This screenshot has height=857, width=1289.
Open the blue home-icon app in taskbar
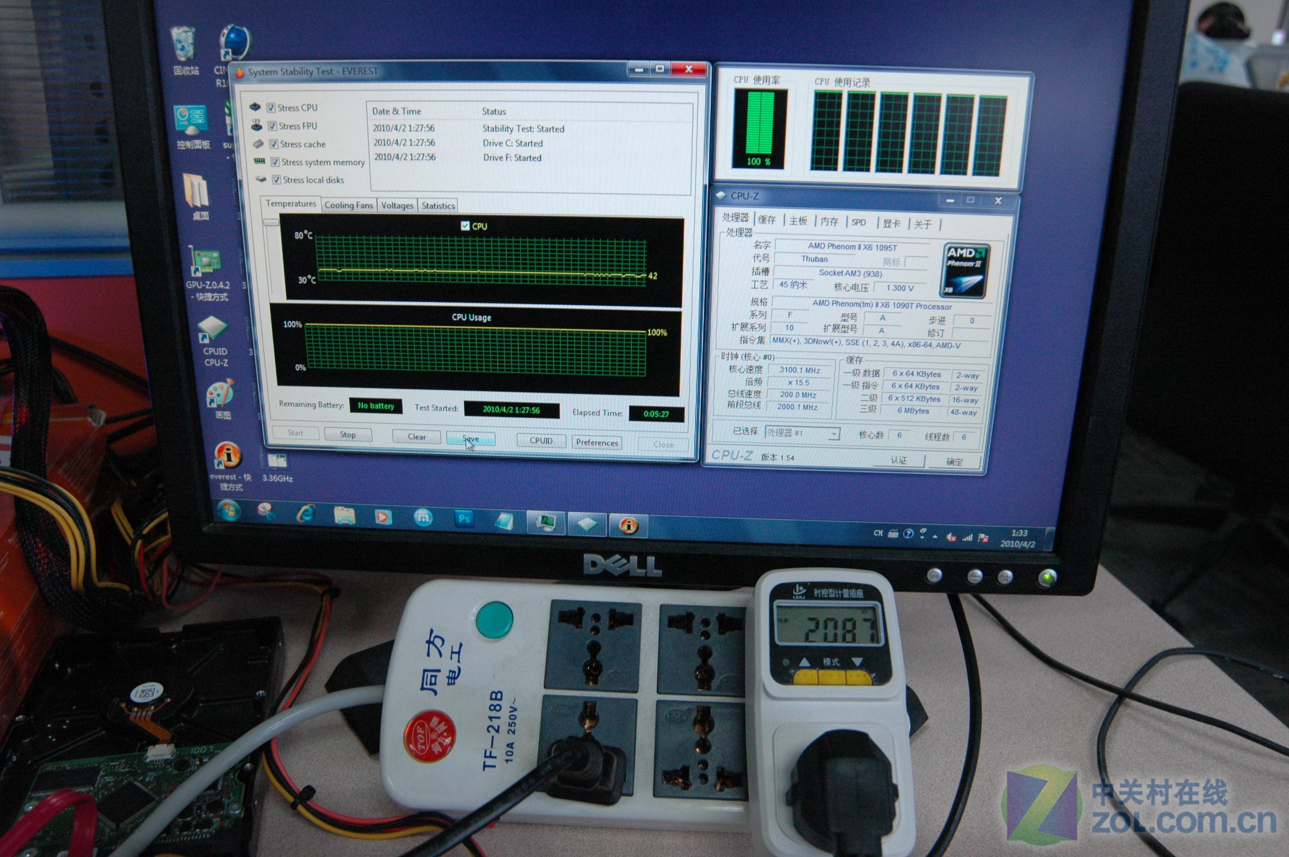[x=423, y=517]
